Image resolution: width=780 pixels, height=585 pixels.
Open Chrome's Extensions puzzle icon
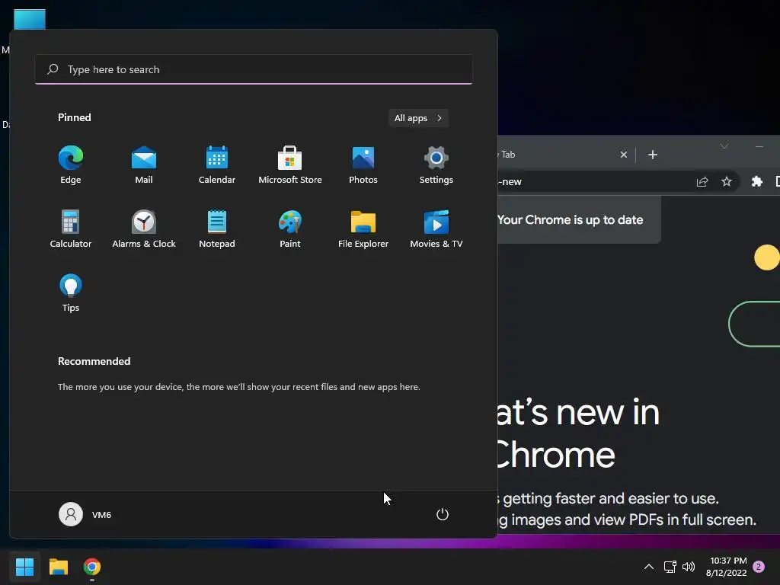[x=756, y=181]
